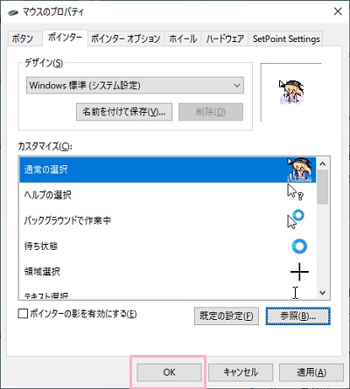
Task: Click the crosshair cursor icon for 領域選択
Action: pos(299,272)
